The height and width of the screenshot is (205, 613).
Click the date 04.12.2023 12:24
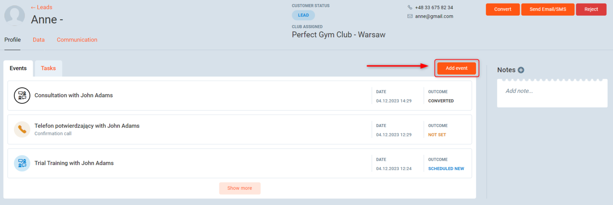(x=394, y=169)
